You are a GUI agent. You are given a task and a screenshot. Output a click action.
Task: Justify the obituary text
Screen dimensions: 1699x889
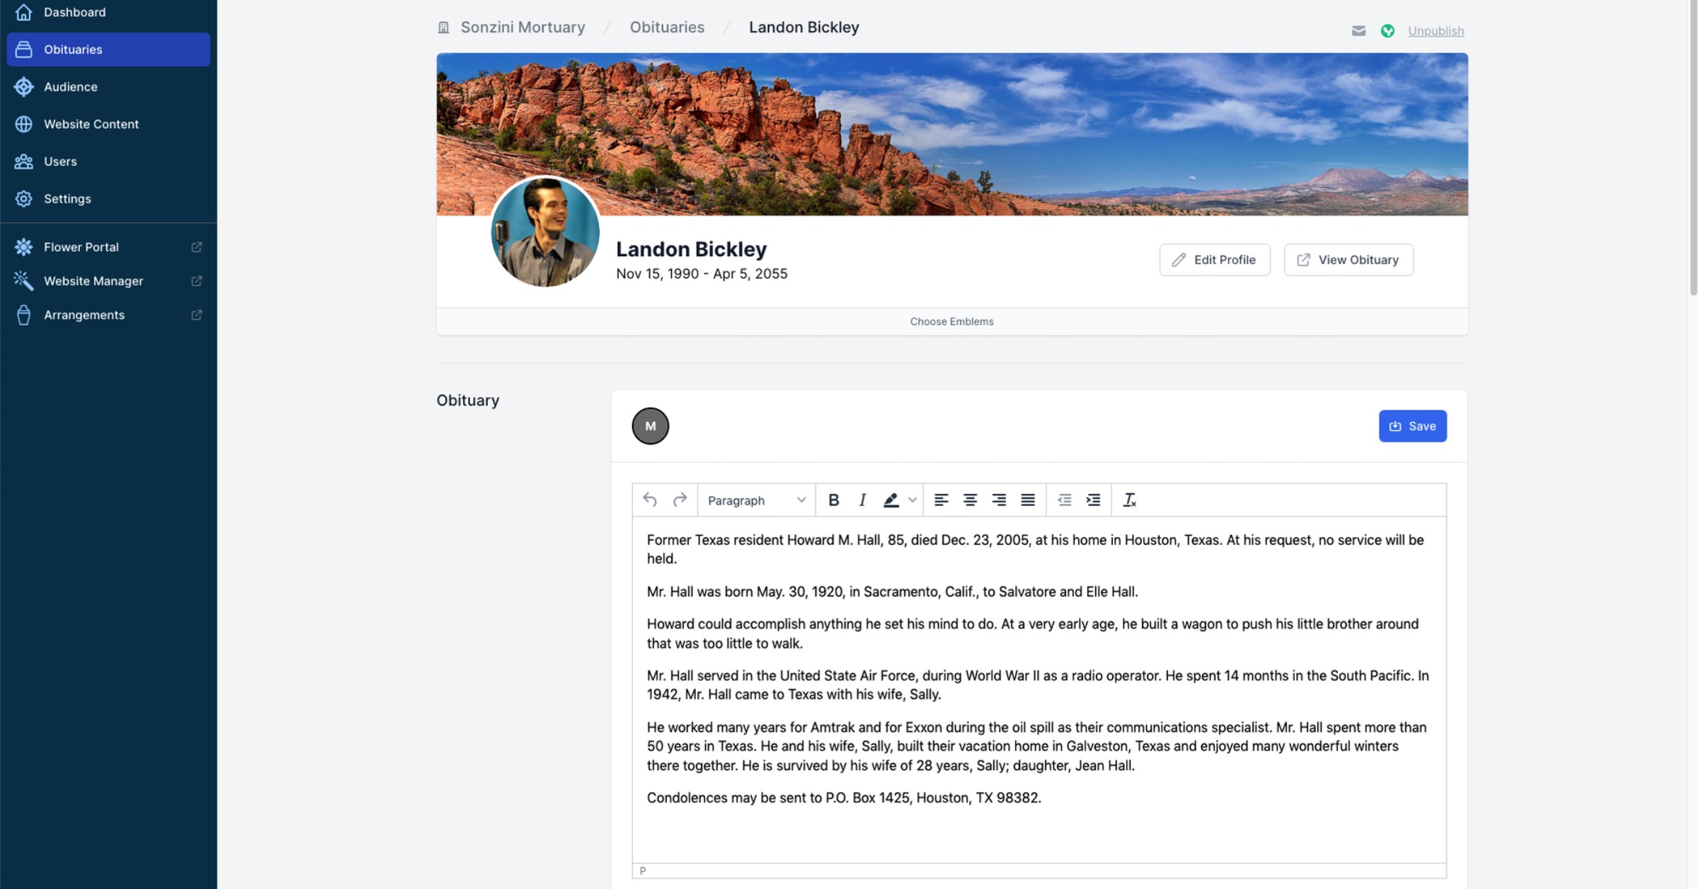click(1028, 500)
